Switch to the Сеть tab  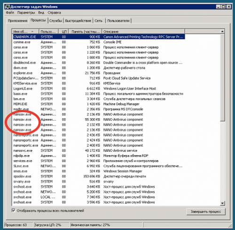[99, 21]
